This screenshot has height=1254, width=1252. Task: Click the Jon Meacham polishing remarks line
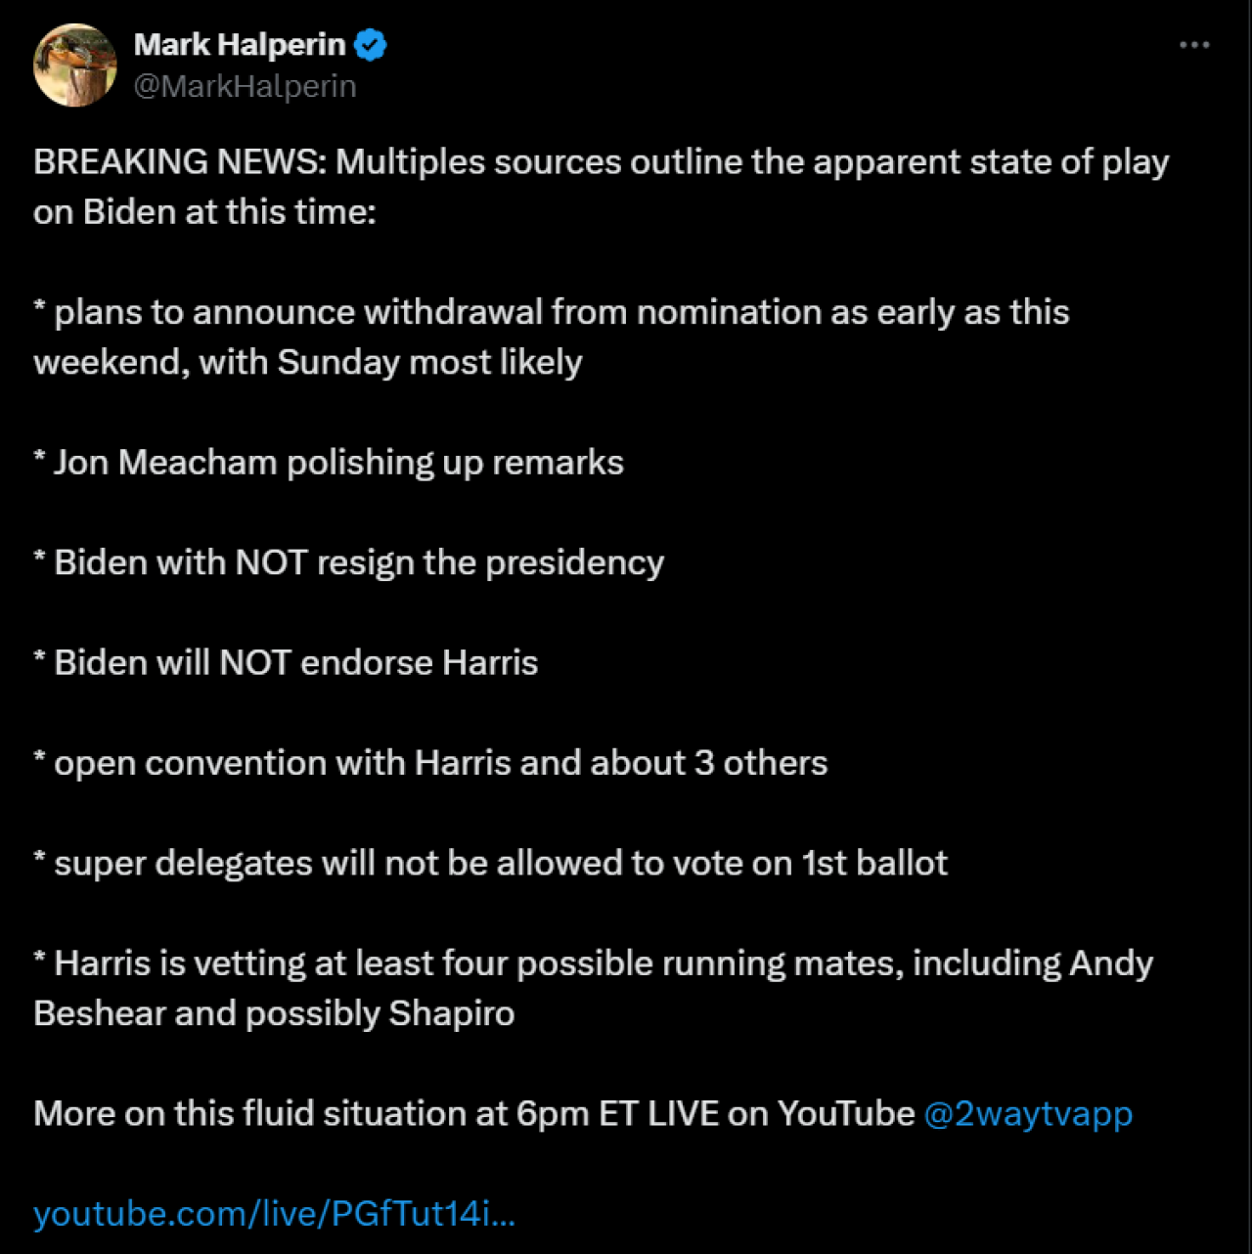click(329, 462)
